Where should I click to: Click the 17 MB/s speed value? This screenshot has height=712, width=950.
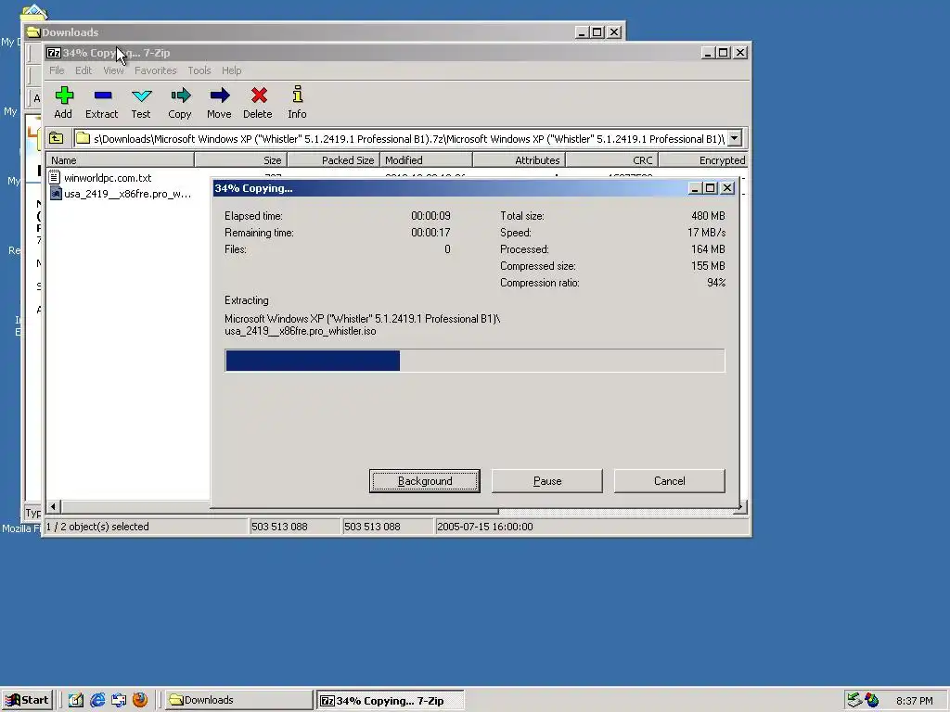[706, 233]
